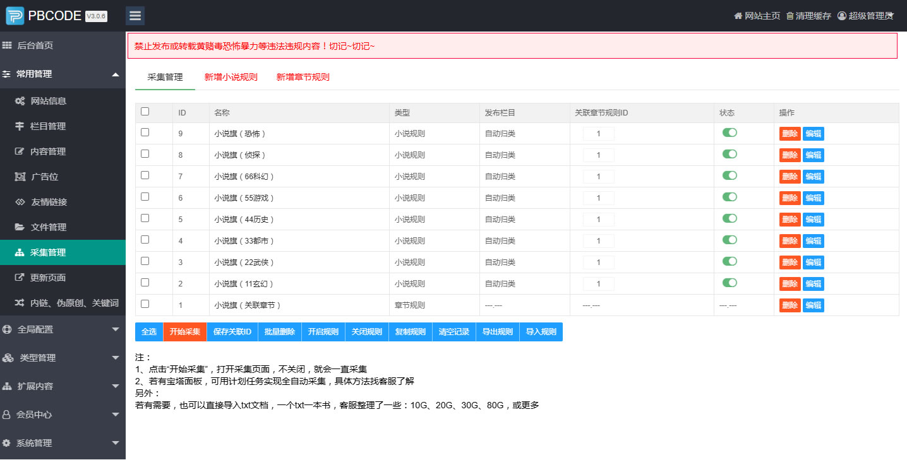Viewport: 907px width, 460px height.
Task: Click 清理缓存 trash icon
Action: tap(790, 16)
